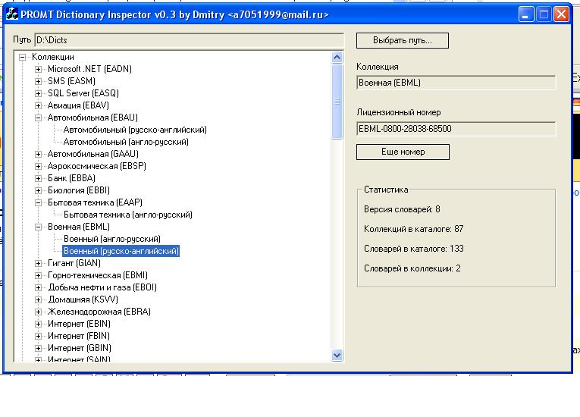Select the Железнодорожная (EBRA) label
This screenshot has height=417, width=580.
click(99, 312)
